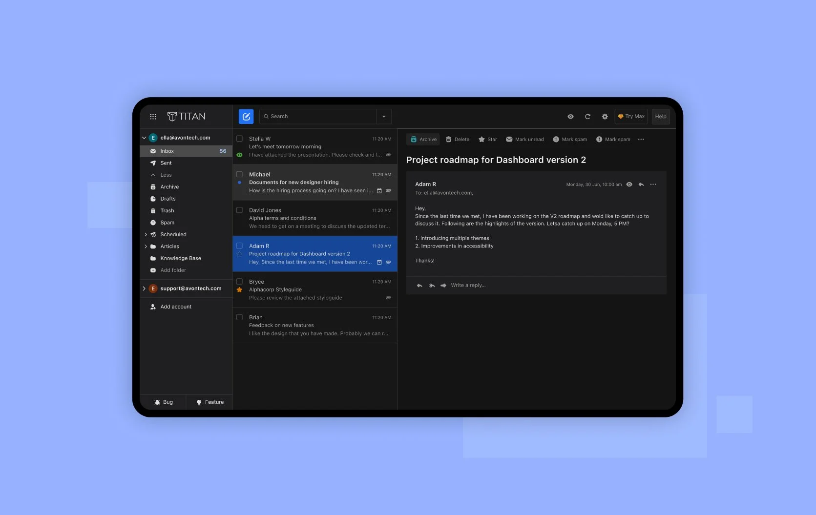Select the checkbox on David Jones's email
This screenshot has height=515, width=816.
pos(240,210)
